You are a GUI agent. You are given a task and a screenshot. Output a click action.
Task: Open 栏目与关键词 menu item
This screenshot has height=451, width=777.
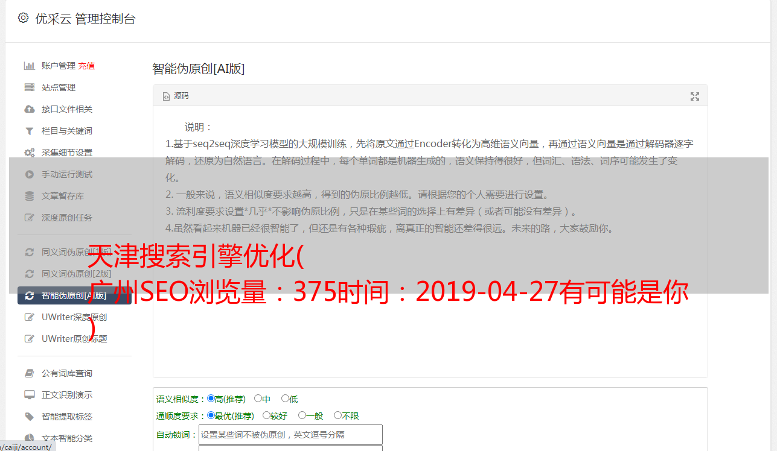(67, 131)
